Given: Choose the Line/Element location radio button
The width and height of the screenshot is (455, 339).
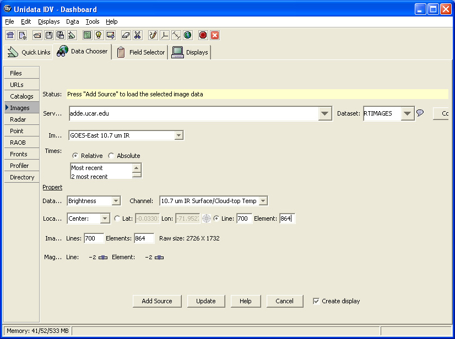Looking at the screenshot, I should coord(216,218).
